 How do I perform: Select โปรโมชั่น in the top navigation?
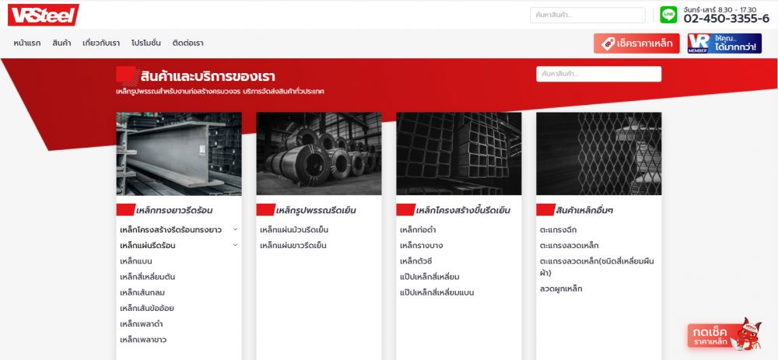point(145,44)
